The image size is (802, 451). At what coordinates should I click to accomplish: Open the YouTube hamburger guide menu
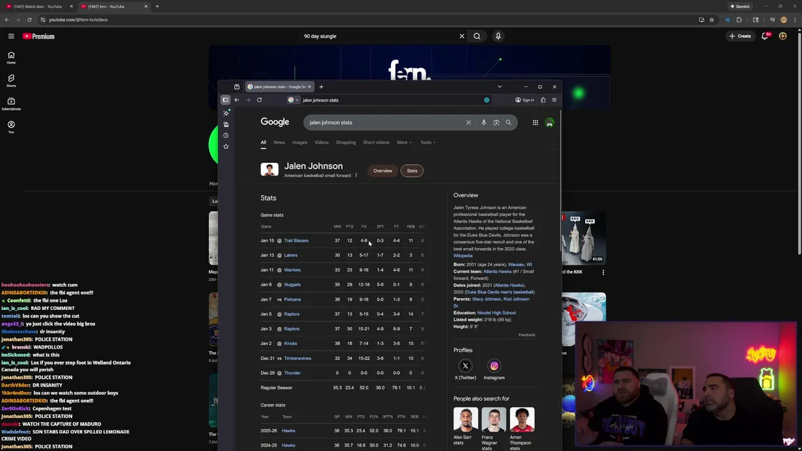click(x=11, y=36)
